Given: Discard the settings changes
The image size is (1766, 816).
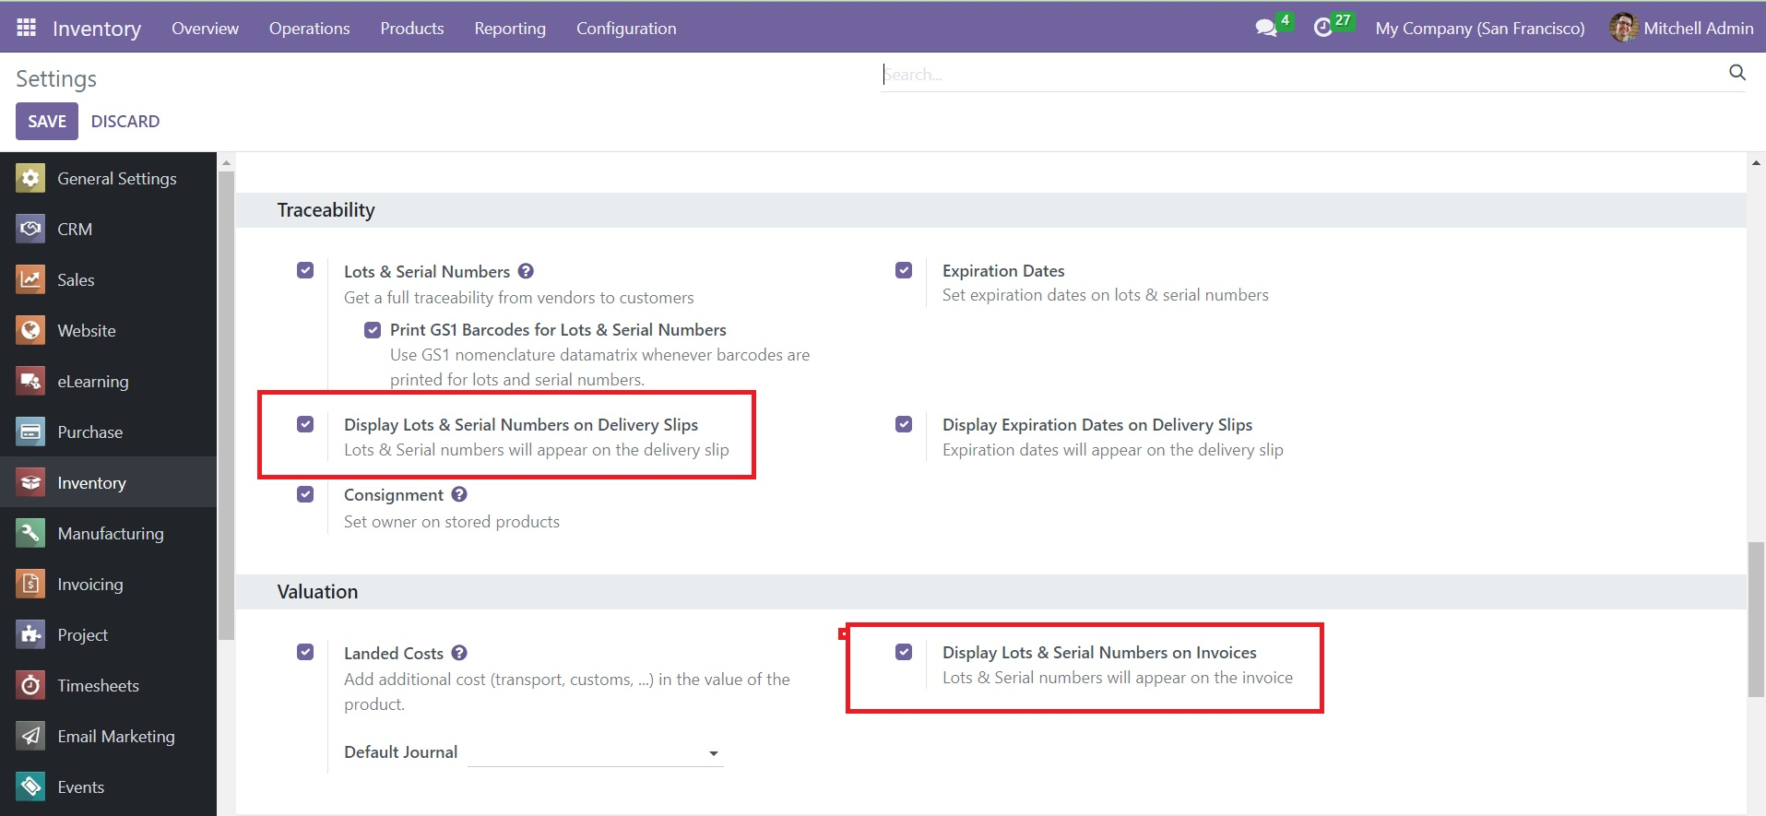Looking at the screenshot, I should pos(125,121).
